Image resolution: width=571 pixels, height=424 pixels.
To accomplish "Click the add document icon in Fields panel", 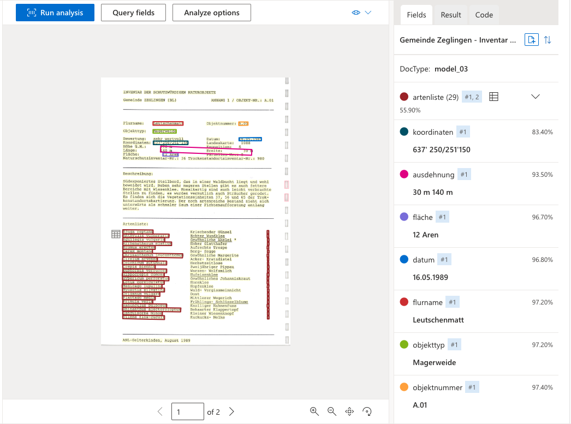I will (531, 40).
